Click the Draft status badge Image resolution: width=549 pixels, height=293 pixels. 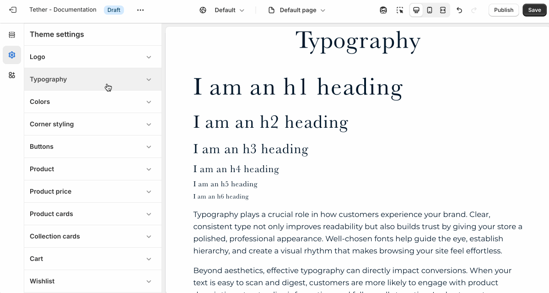point(114,10)
